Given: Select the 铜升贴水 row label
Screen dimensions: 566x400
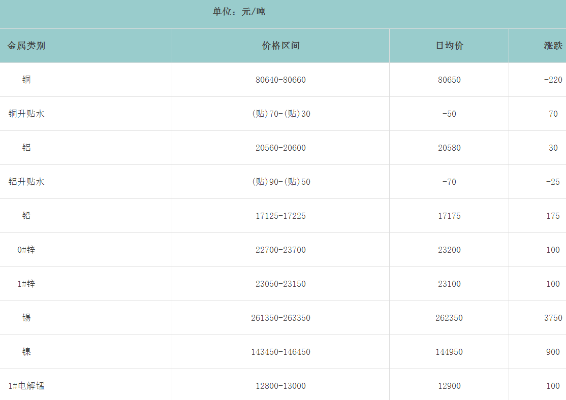Looking at the screenshot, I should tap(26, 114).
